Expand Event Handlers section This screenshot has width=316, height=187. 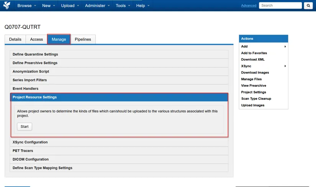pos(119,89)
